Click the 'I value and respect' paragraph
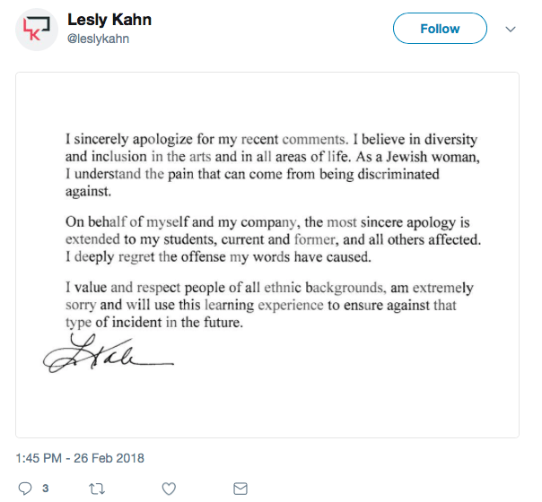The height and width of the screenshot is (502, 542). click(x=269, y=305)
